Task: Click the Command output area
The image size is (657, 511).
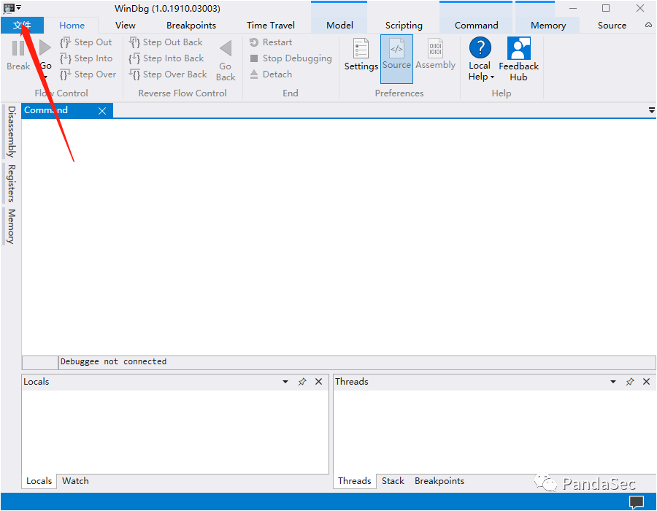Action: pyautogui.click(x=339, y=237)
